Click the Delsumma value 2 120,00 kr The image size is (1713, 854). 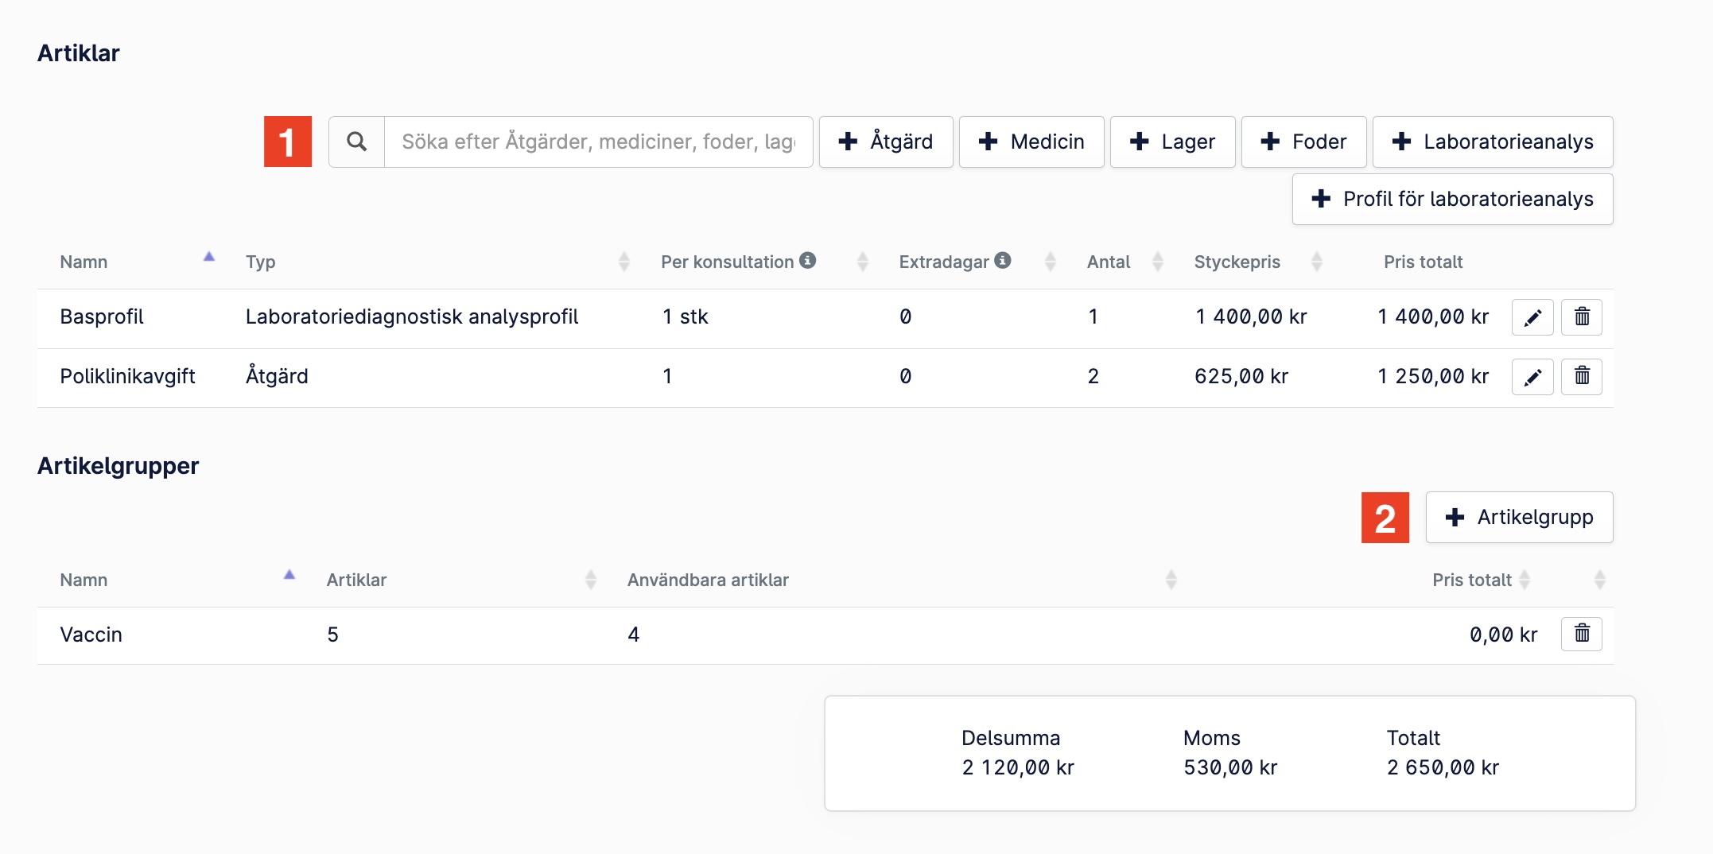(x=1017, y=767)
